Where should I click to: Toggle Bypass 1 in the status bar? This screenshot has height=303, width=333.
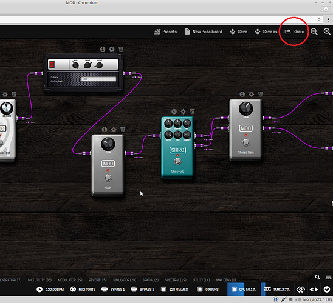(x=113, y=289)
